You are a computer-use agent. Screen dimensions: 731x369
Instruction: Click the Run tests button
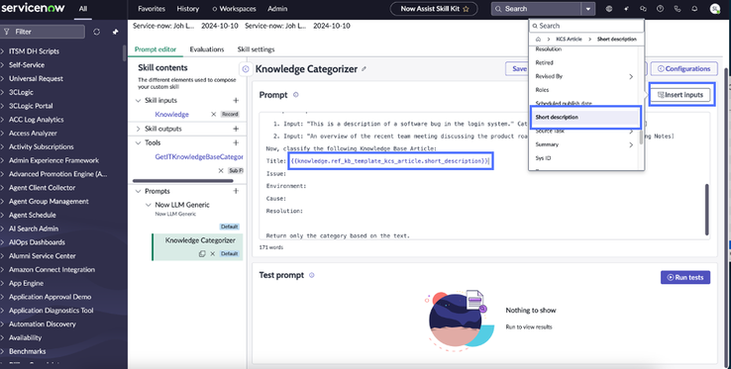(685, 277)
